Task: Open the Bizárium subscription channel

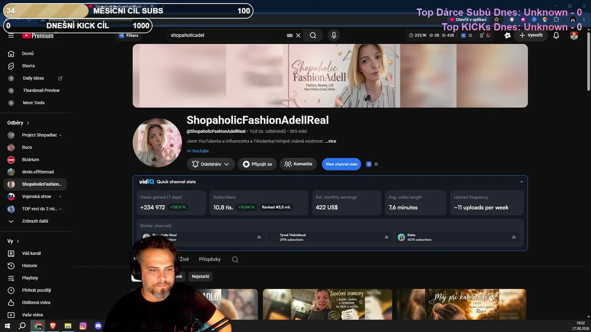Action: (36, 160)
